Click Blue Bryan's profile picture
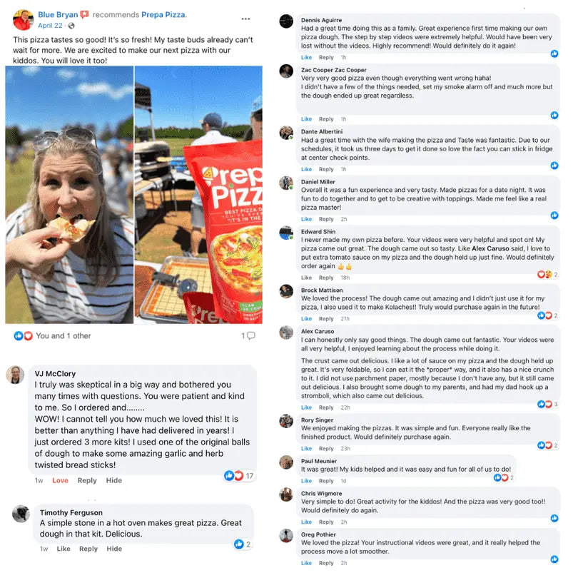The height and width of the screenshot is (578, 578). [x=23, y=19]
